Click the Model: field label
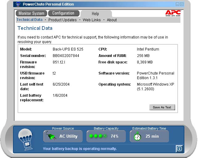Image resolution: width=198 pixels, height=158 pixels. point(26,49)
